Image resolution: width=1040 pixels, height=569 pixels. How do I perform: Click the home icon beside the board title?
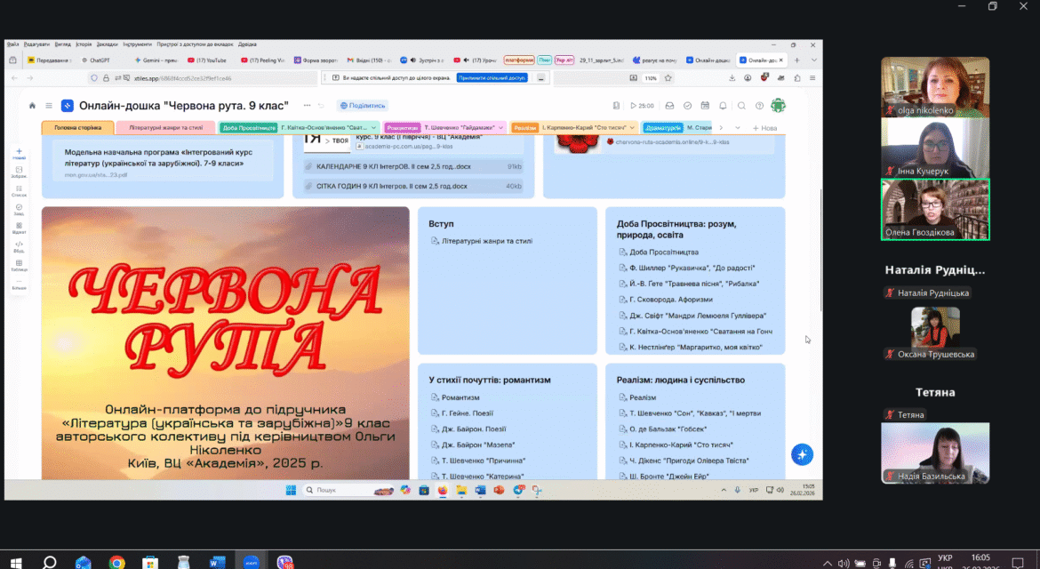[32, 106]
